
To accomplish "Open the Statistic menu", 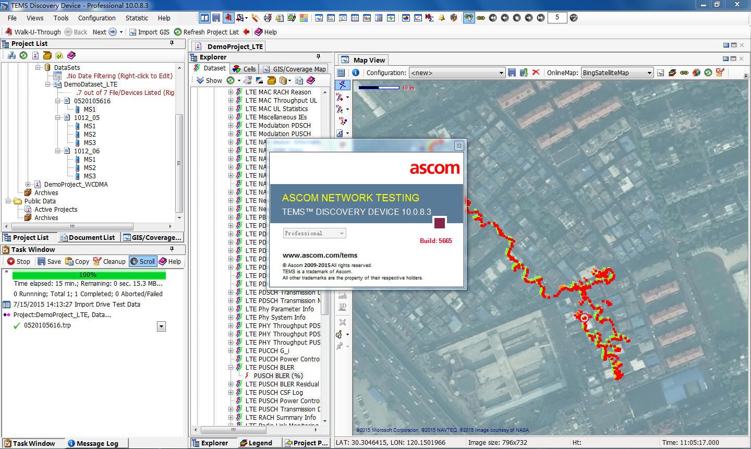I will point(137,18).
